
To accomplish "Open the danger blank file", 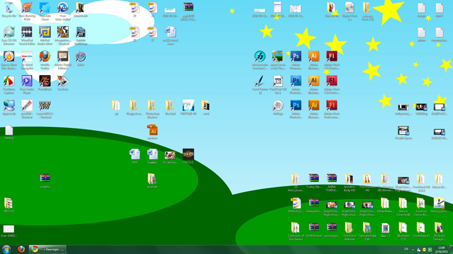I will click(x=421, y=10).
